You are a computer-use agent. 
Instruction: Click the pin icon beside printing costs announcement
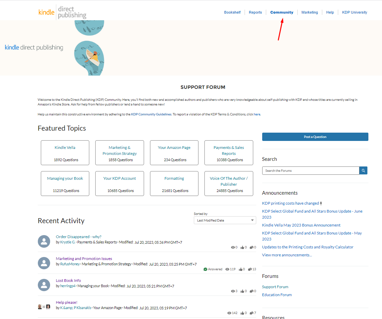point(321,203)
